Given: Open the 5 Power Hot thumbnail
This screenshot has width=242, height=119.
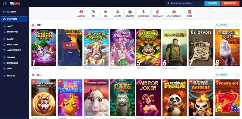Looking at the screenshot, I should (227, 98).
